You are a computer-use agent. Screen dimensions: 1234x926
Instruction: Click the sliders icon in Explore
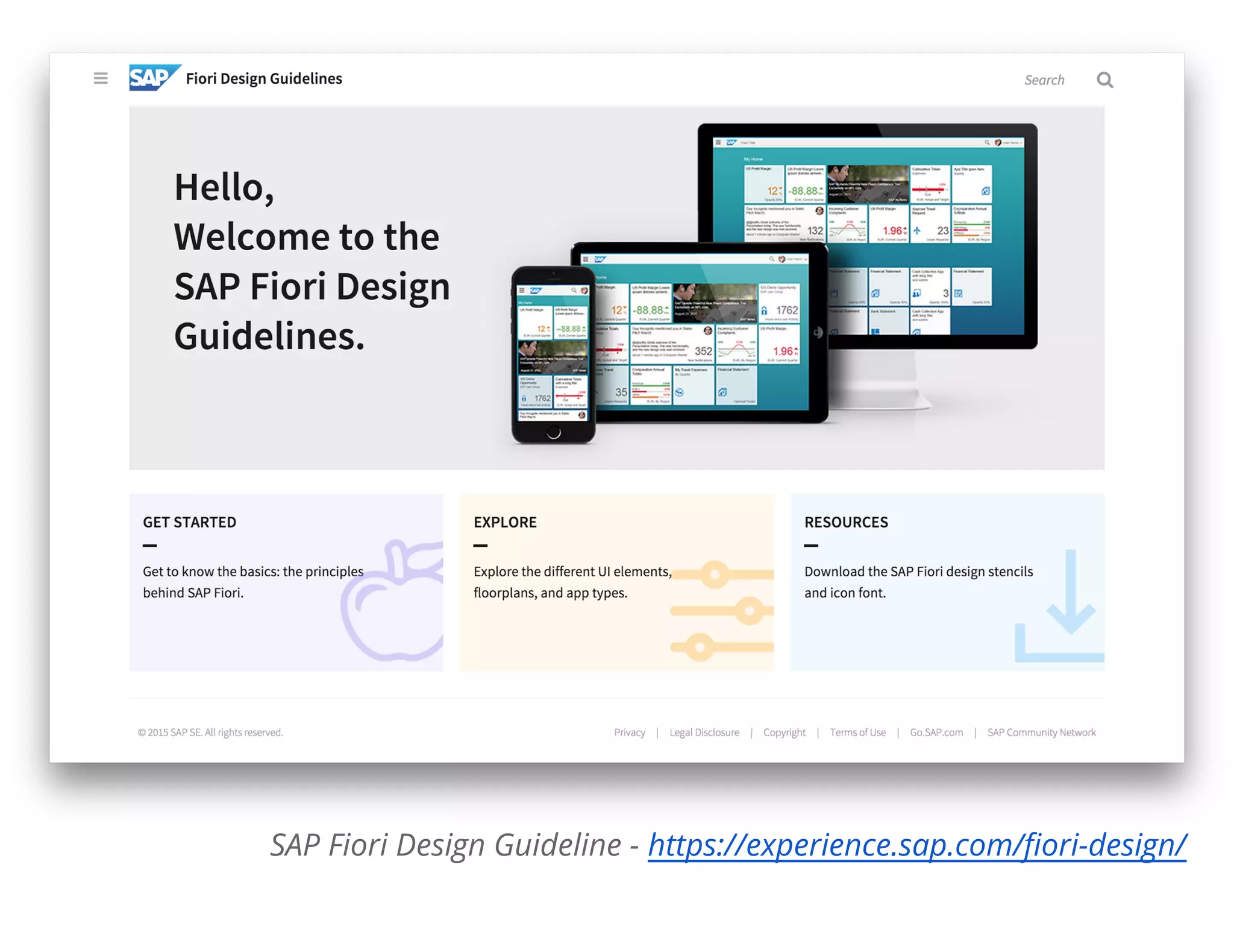point(722,611)
